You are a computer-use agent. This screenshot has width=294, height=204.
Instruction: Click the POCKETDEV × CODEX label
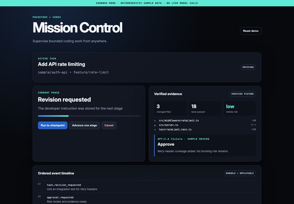47,17
